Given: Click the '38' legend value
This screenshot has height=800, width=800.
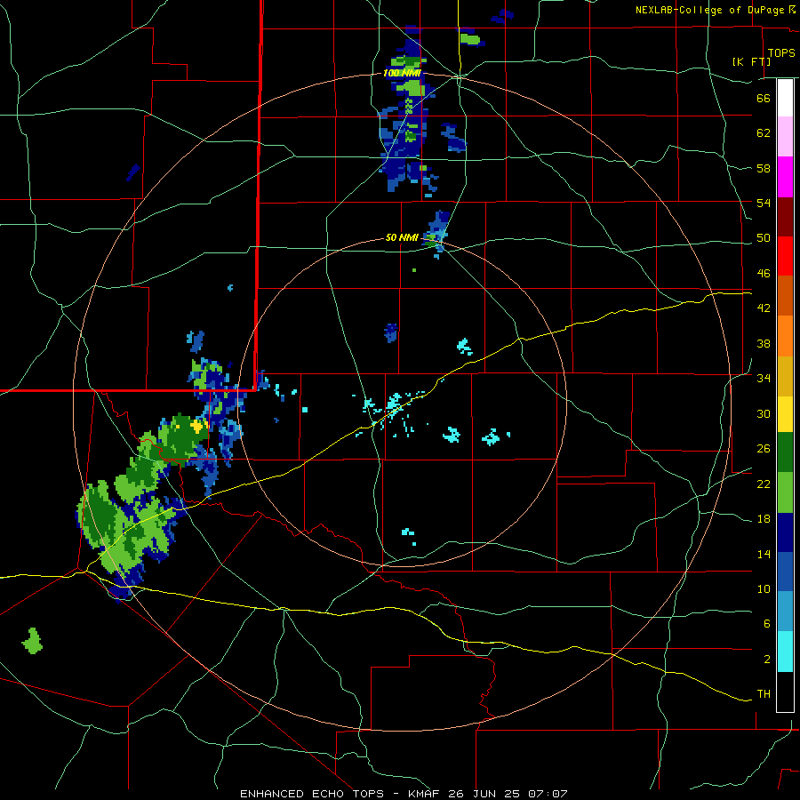Looking at the screenshot, I should click(x=764, y=343).
